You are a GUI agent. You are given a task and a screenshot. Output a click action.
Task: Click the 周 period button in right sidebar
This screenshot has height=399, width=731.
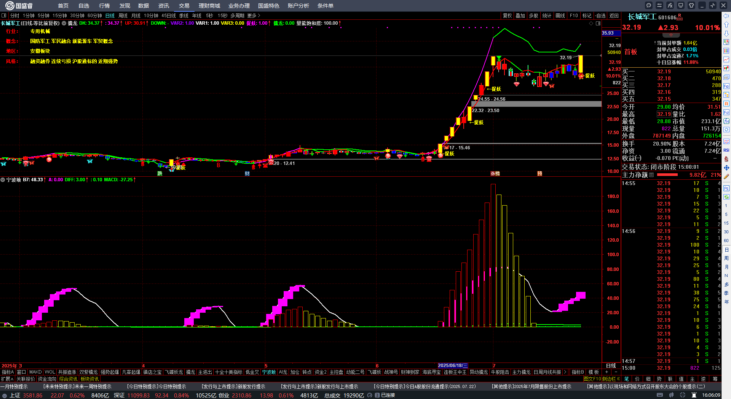click(x=726, y=258)
